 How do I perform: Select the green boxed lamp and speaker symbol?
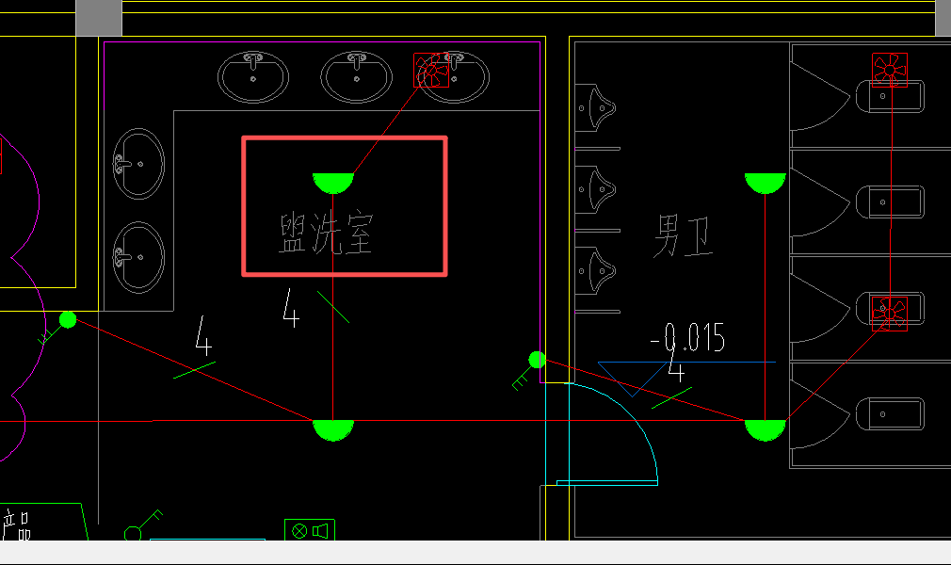[310, 531]
